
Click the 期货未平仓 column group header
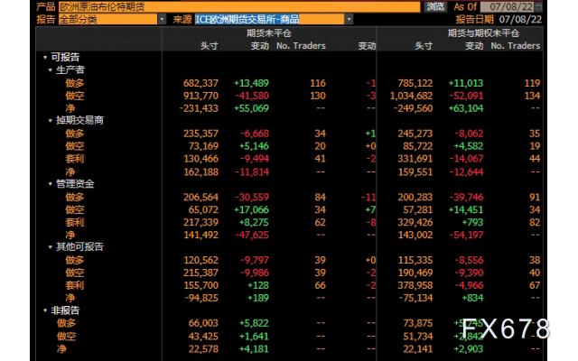(269, 33)
